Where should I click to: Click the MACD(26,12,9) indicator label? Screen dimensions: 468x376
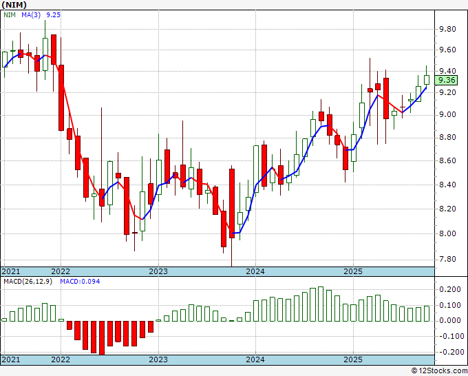tap(28, 282)
